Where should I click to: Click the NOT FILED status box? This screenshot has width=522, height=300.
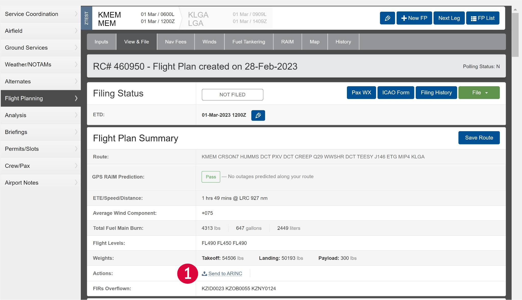(x=232, y=95)
